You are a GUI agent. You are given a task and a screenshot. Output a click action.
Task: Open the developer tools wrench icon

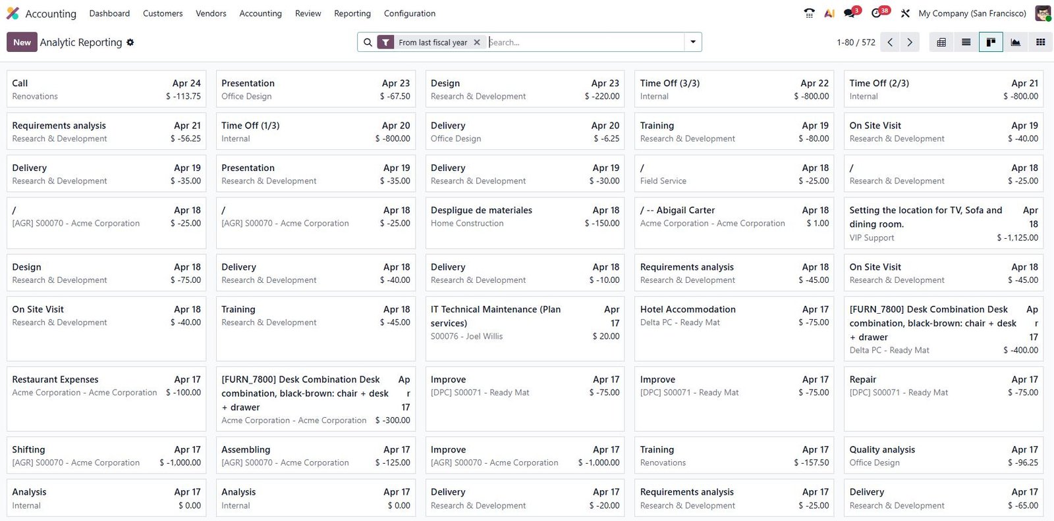point(905,13)
